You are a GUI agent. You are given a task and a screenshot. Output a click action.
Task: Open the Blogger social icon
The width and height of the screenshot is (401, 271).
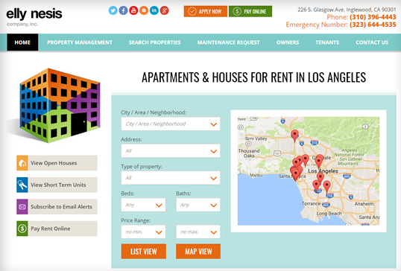pyautogui.click(x=144, y=10)
